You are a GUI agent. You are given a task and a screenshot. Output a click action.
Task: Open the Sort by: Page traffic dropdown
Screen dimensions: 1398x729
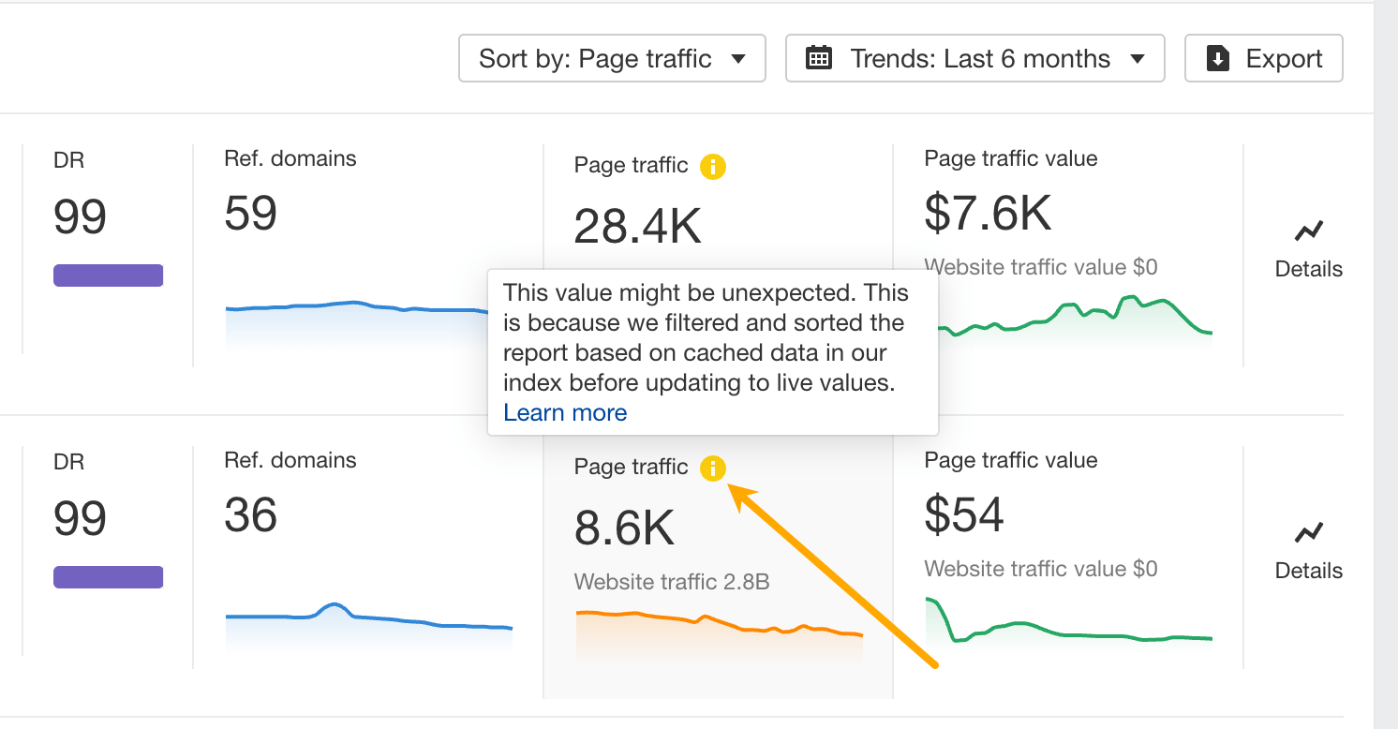(x=611, y=57)
